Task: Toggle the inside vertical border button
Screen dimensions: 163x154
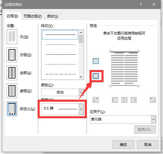Action: click(x=124, y=100)
